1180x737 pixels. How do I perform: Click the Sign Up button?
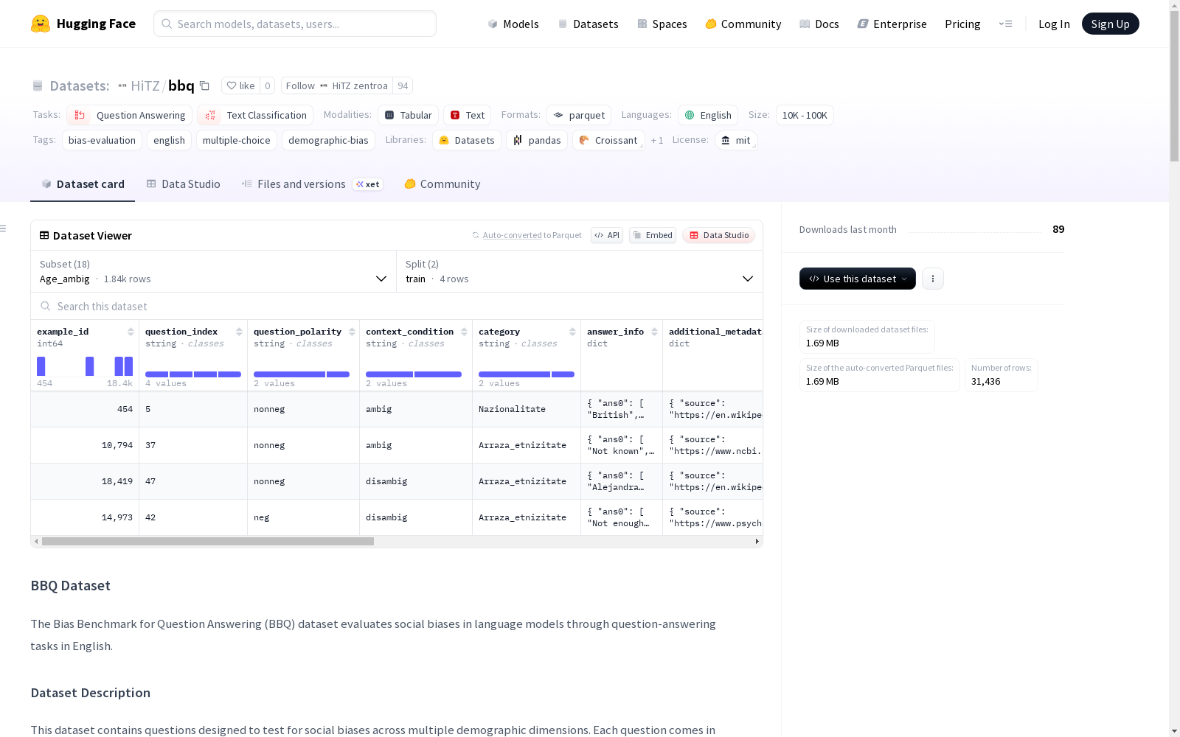click(1110, 24)
